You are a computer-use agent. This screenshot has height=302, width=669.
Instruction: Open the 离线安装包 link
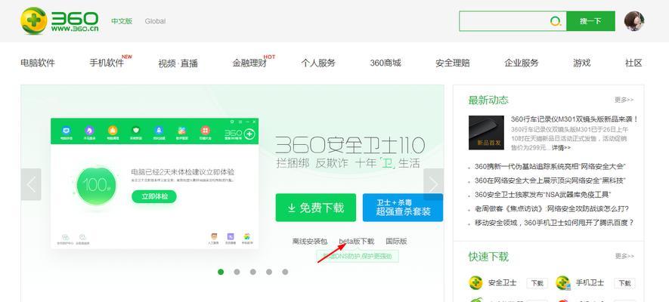click(x=310, y=241)
